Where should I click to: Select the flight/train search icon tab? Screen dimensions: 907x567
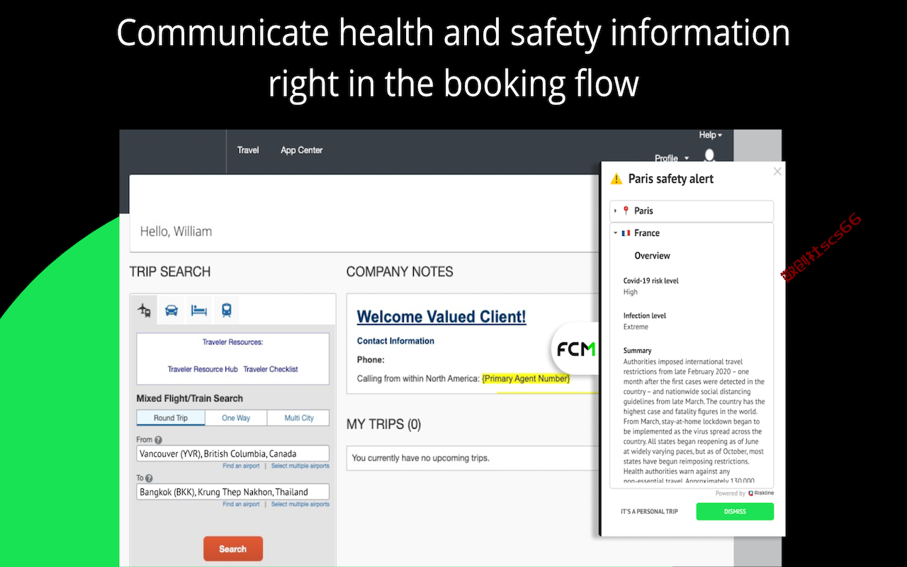[x=145, y=310]
